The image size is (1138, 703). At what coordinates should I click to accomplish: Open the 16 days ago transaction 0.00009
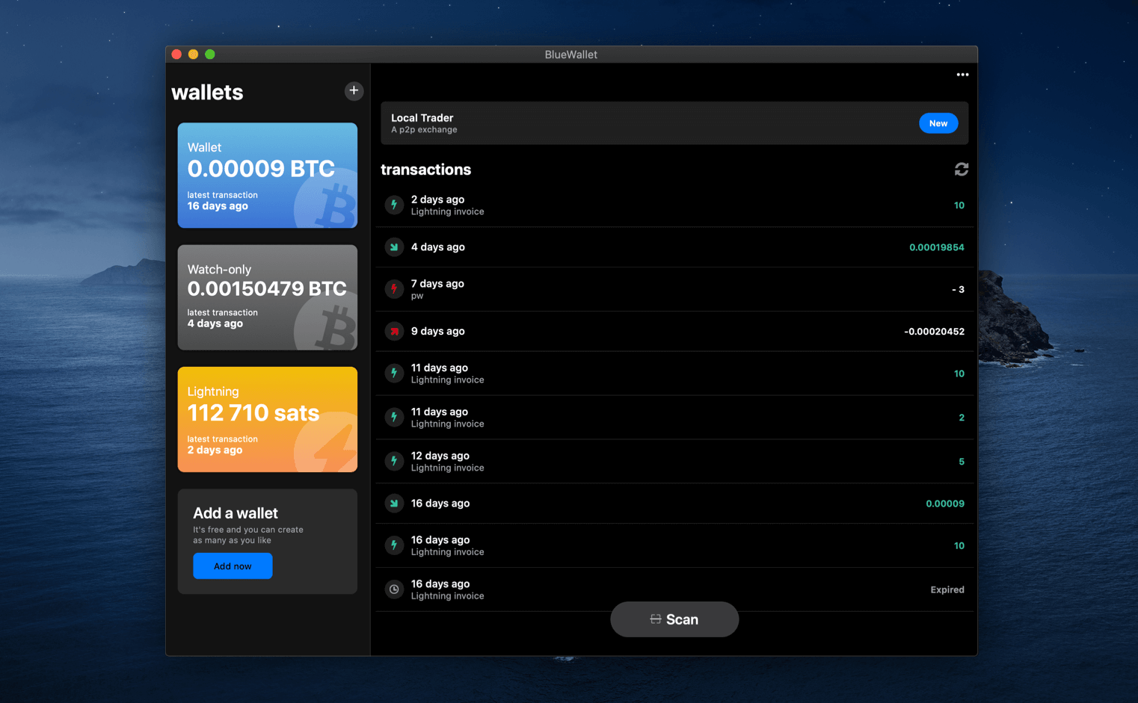pos(674,504)
